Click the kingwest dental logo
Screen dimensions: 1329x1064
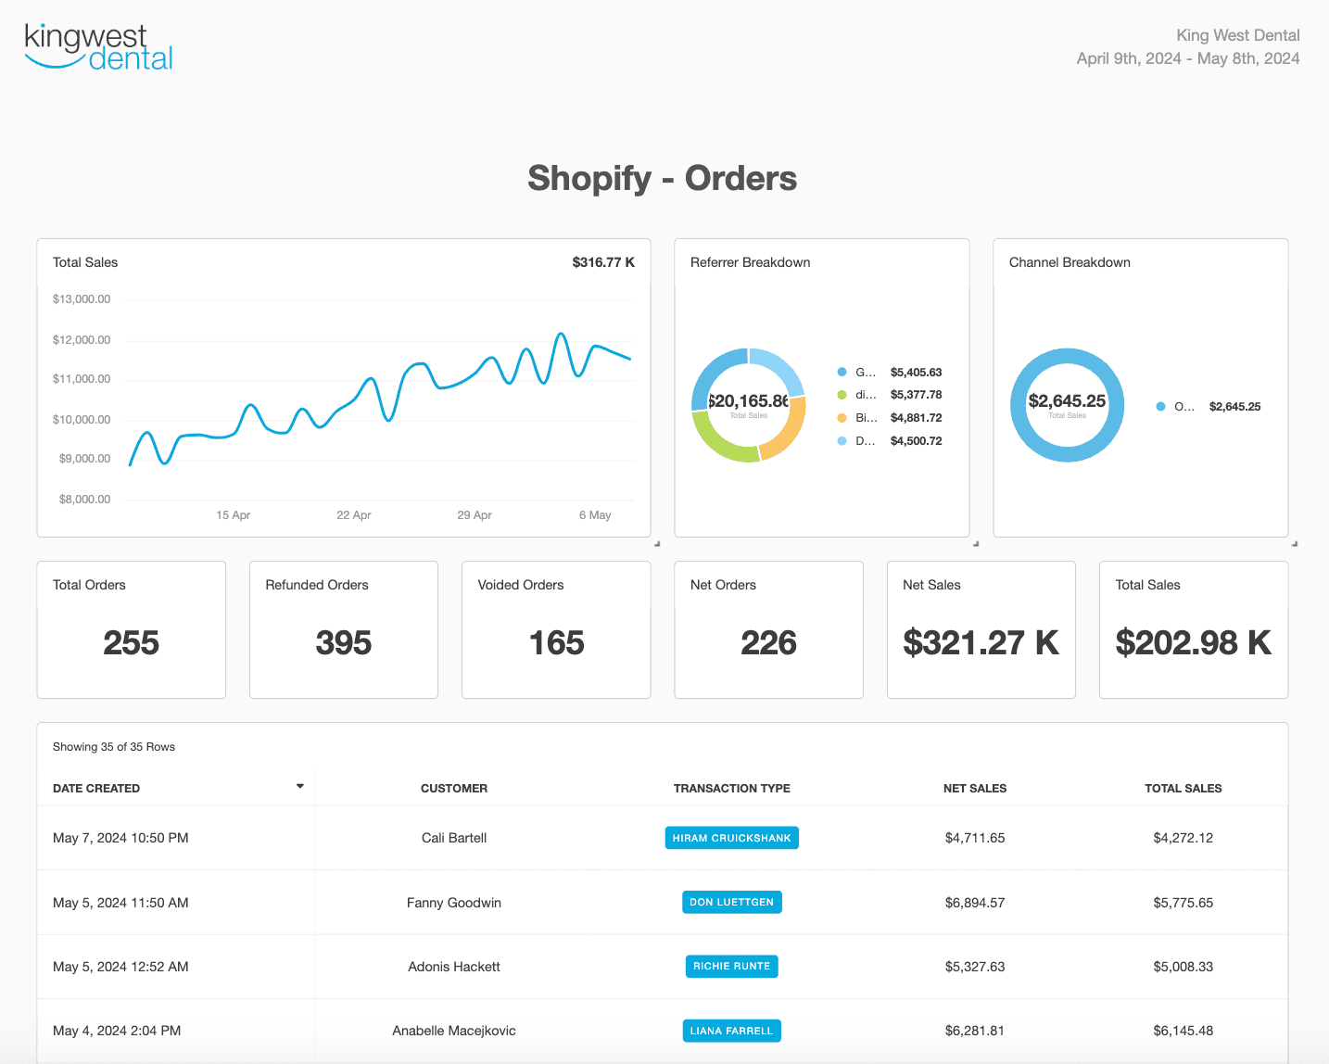coord(97,46)
